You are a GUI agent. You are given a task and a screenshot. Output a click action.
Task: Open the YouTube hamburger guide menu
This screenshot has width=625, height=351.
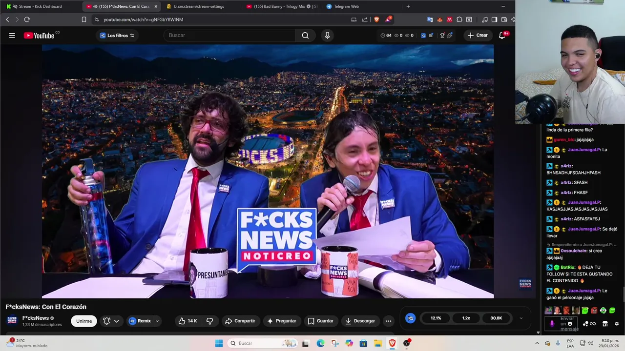tap(12, 35)
